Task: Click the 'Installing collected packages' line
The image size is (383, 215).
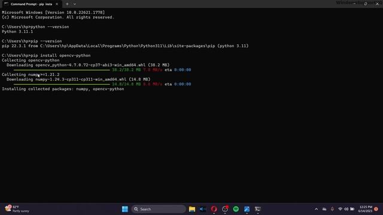Action: [x=63, y=89]
